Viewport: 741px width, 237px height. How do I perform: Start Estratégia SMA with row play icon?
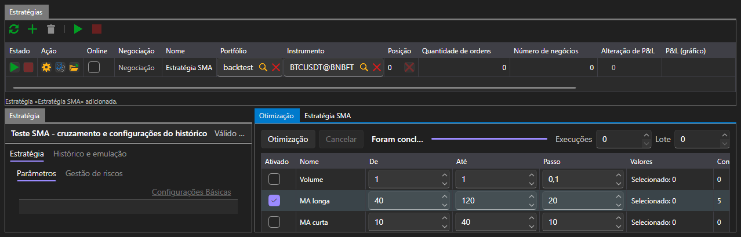(14, 67)
